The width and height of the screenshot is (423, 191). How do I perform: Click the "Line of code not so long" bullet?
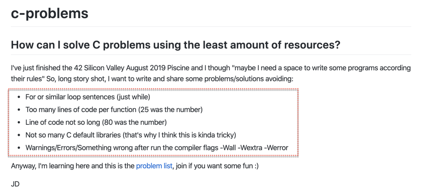tap(96, 122)
